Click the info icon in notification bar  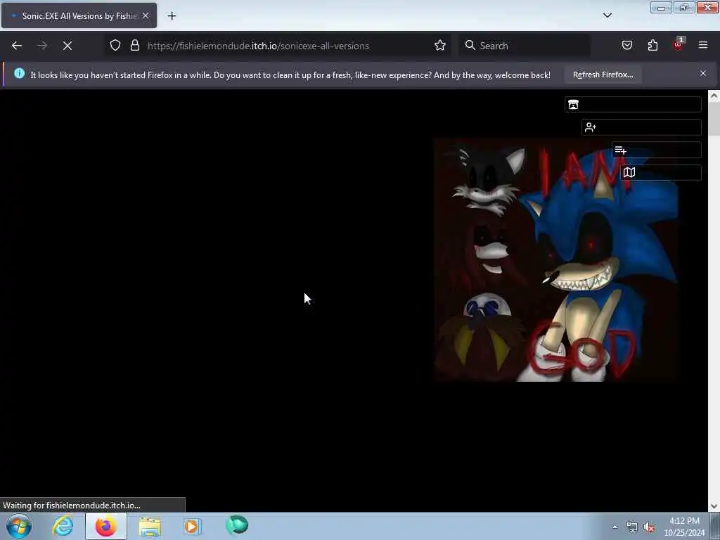click(x=19, y=73)
